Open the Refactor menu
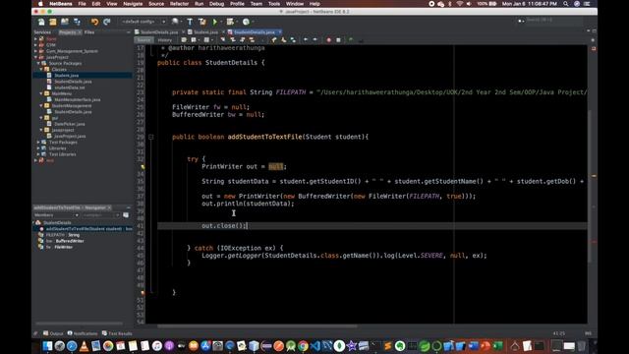The width and height of the screenshot is (629, 354). click(179, 4)
